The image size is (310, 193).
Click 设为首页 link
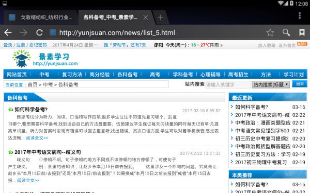pos(287,45)
